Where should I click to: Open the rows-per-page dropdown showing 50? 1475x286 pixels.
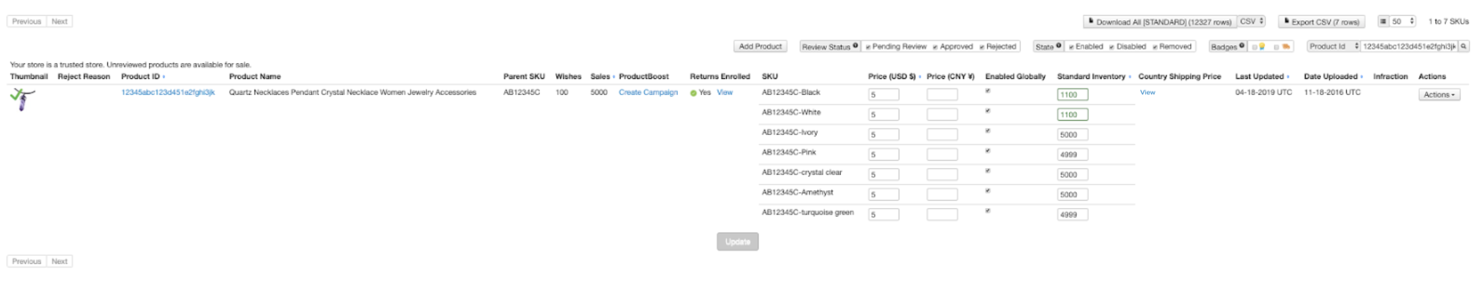[x=1399, y=22]
